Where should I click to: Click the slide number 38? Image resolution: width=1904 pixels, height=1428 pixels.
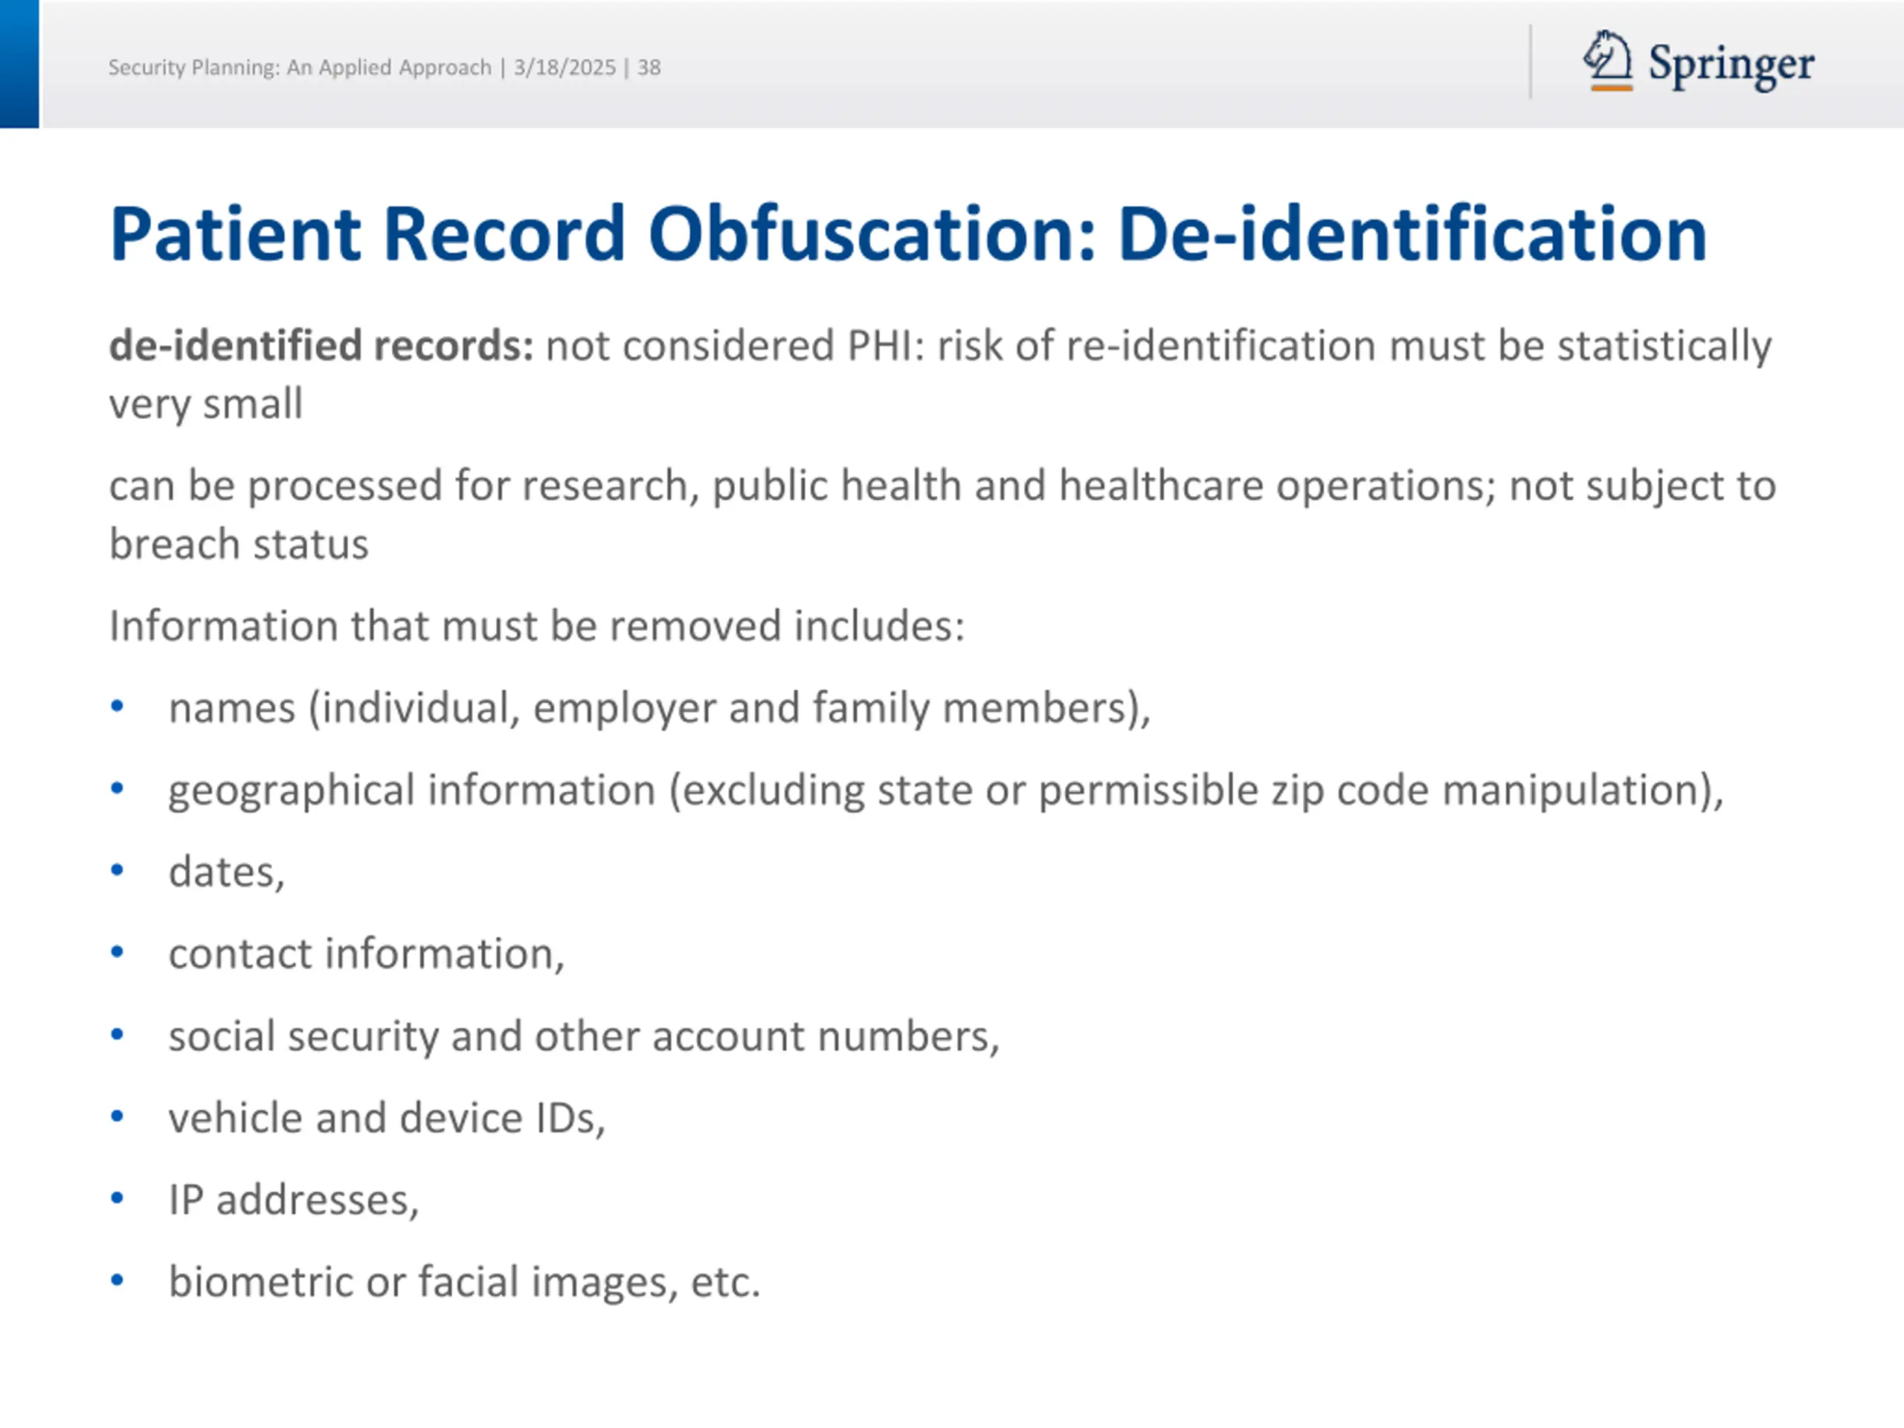(x=649, y=67)
